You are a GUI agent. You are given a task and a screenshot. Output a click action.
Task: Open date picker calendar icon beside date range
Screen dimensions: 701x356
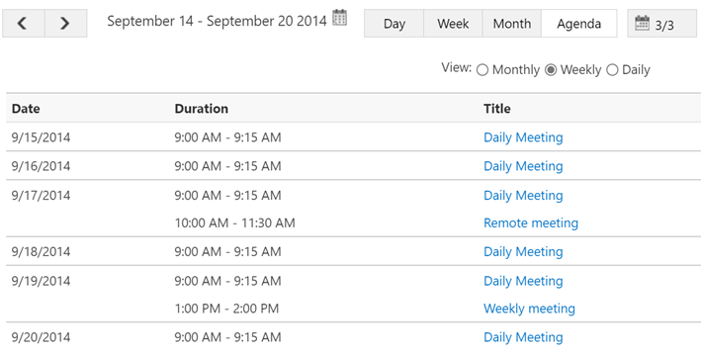tap(339, 18)
